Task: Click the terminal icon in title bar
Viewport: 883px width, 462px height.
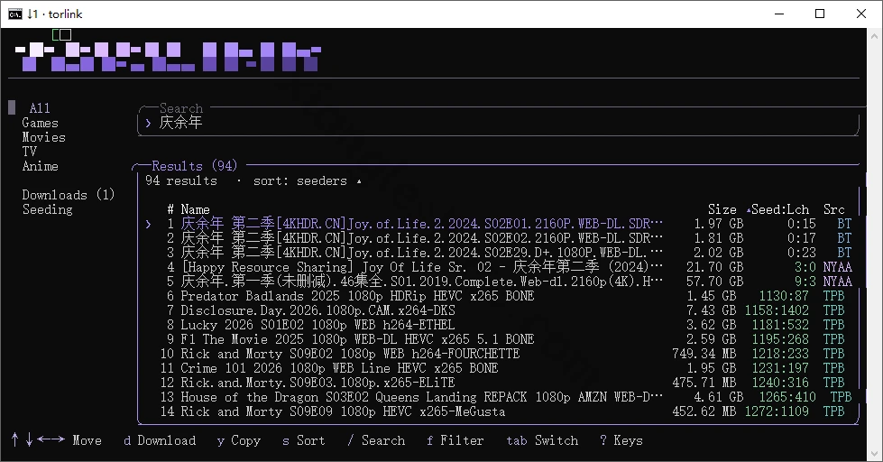Action: [x=15, y=14]
